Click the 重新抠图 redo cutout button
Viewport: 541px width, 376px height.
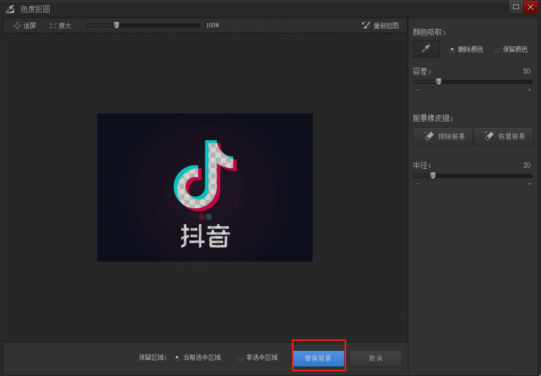(380, 25)
